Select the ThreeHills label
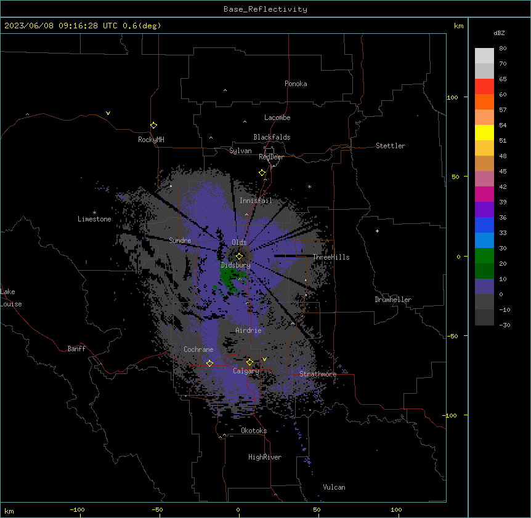The height and width of the screenshot is (518, 531). click(331, 257)
